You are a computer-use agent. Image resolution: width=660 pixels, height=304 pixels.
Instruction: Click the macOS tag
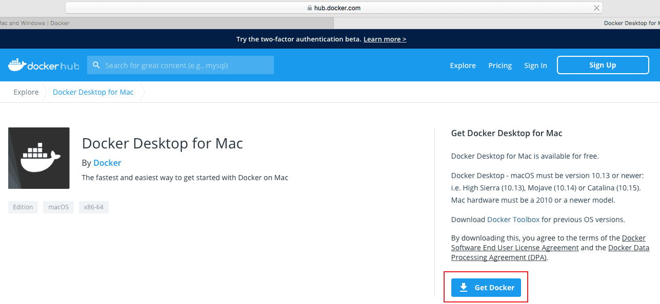(x=58, y=207)
